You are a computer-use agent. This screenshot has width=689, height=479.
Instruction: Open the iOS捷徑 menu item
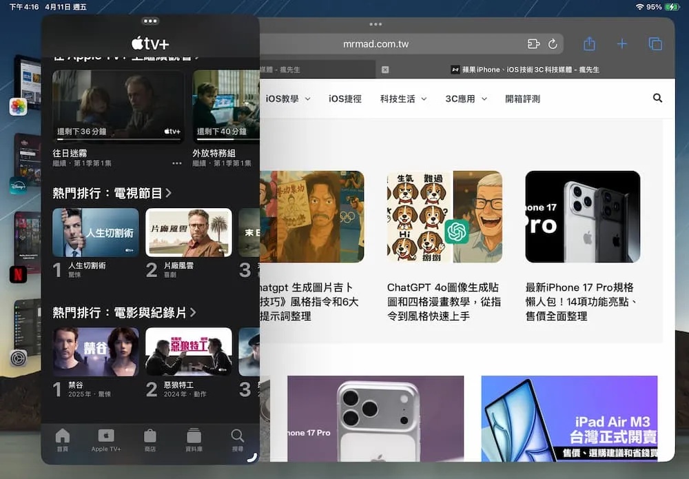345,99
